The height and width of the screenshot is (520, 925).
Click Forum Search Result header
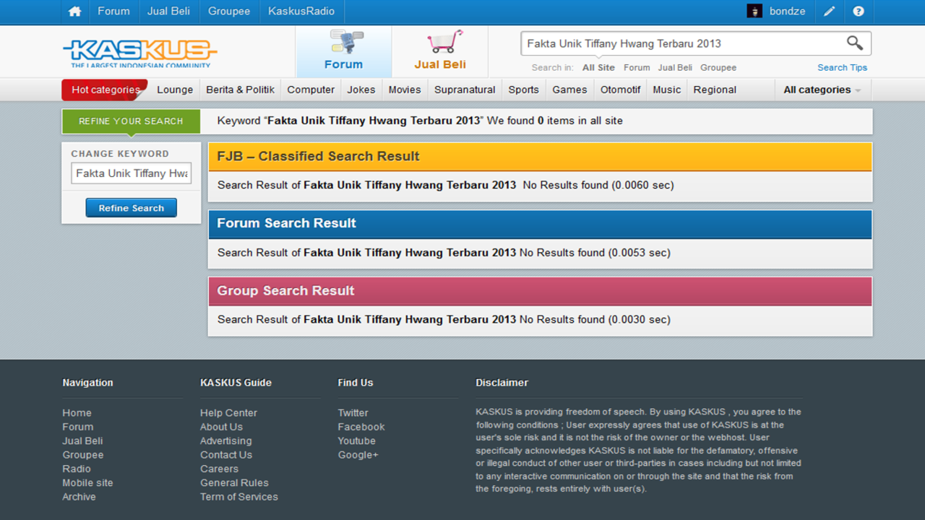coord(540,224)
